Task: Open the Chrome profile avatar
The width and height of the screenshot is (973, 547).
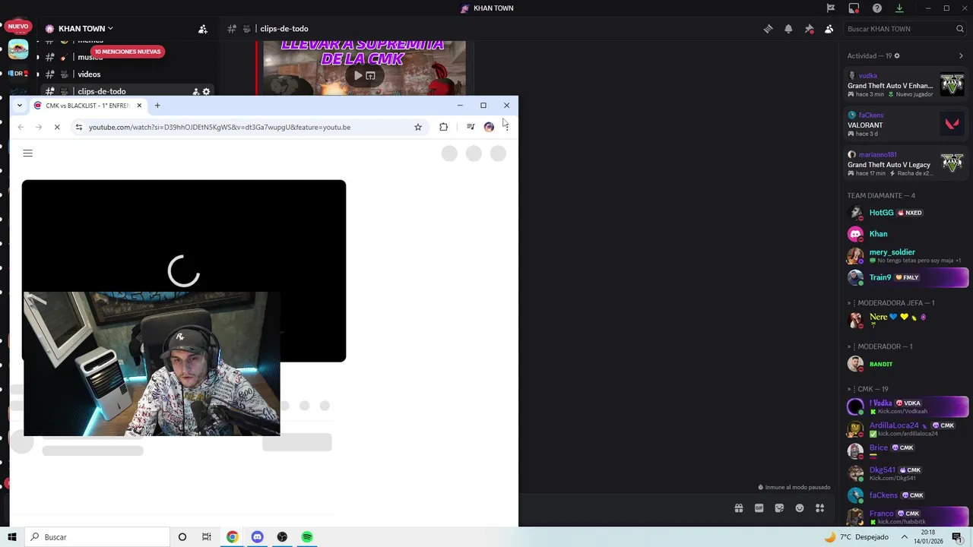Action: (x=489, y=127)
